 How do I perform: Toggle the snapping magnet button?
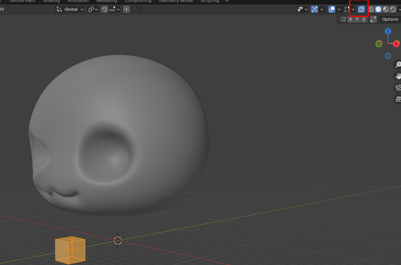104,9
